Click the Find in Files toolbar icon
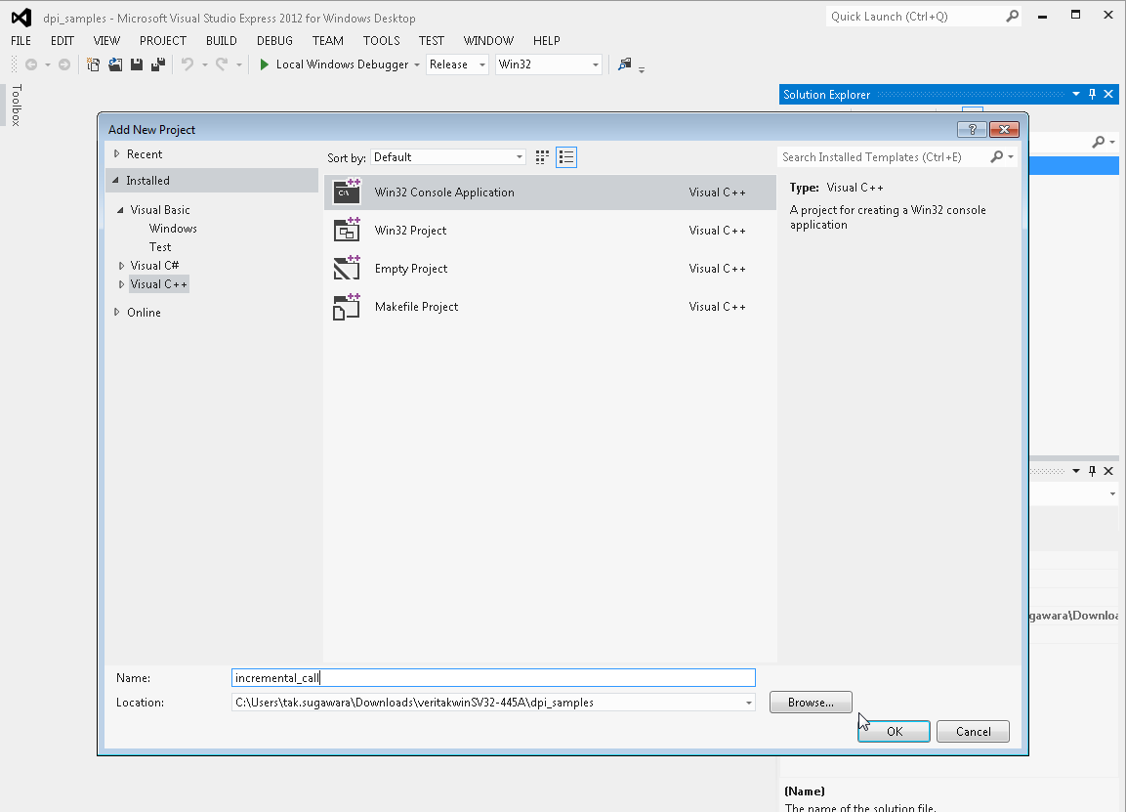 625,64
